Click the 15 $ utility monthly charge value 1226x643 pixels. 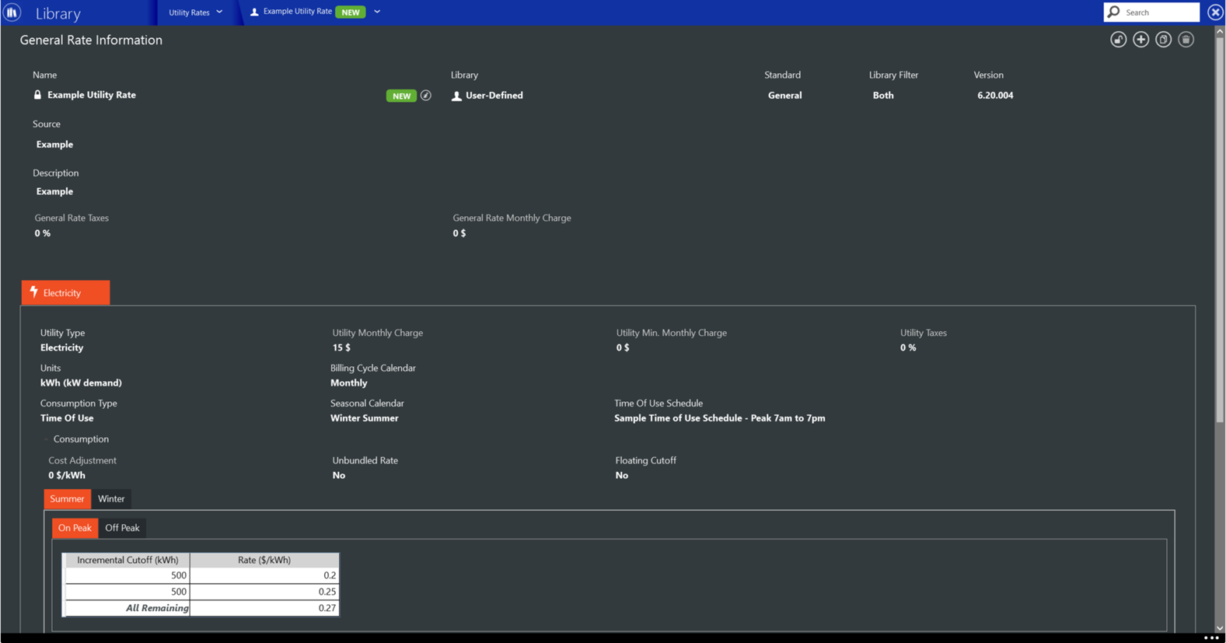(341, 348)
